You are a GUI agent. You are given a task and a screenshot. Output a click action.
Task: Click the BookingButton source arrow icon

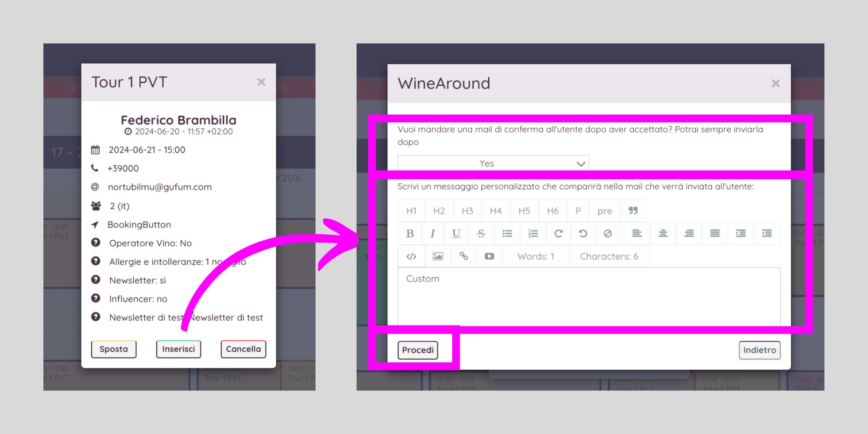[x=95, y=224]
